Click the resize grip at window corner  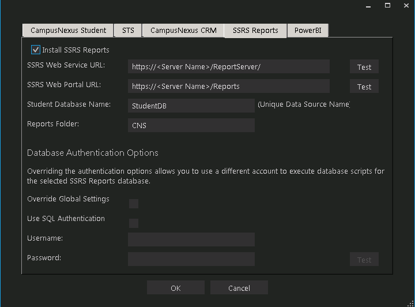pyautogui.click(x=410, y=304)
